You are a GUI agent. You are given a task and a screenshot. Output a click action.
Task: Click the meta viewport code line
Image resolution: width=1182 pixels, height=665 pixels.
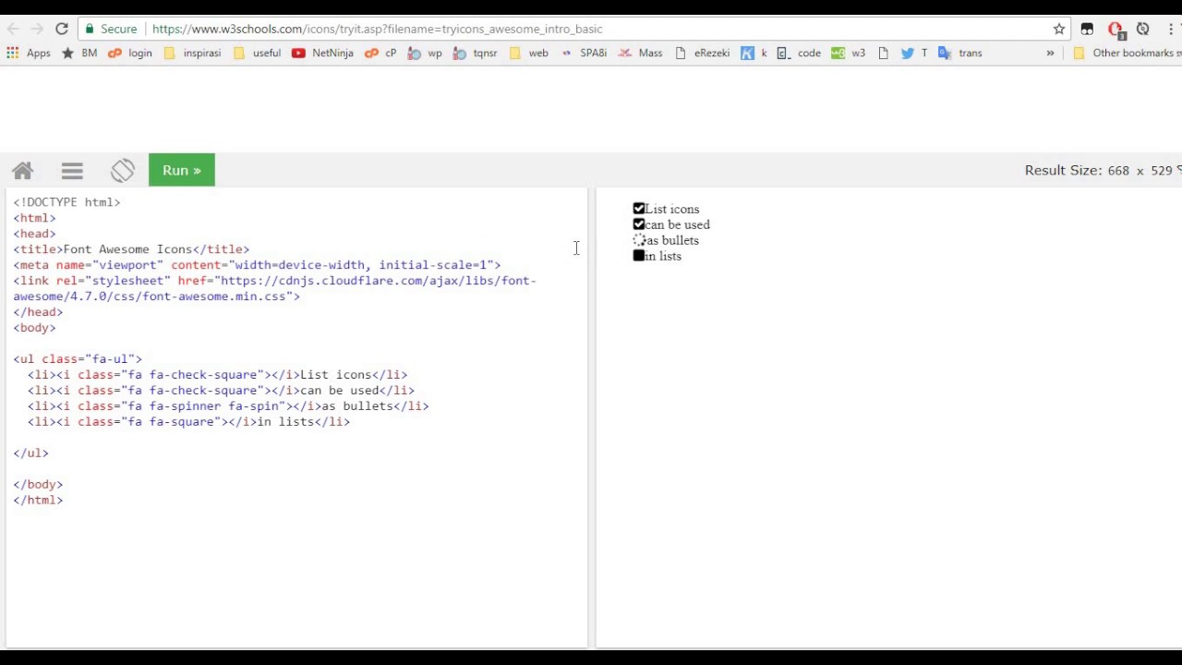click(x=257, y=265)
